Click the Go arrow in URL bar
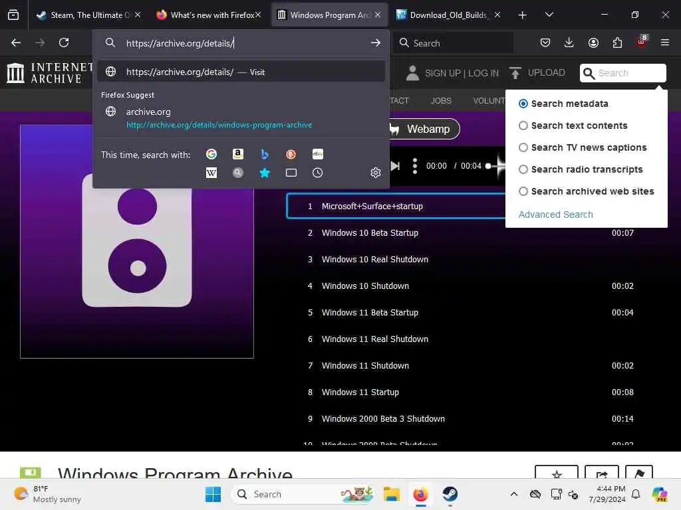Screen dimensions: 681x510 tap(375, 43)
